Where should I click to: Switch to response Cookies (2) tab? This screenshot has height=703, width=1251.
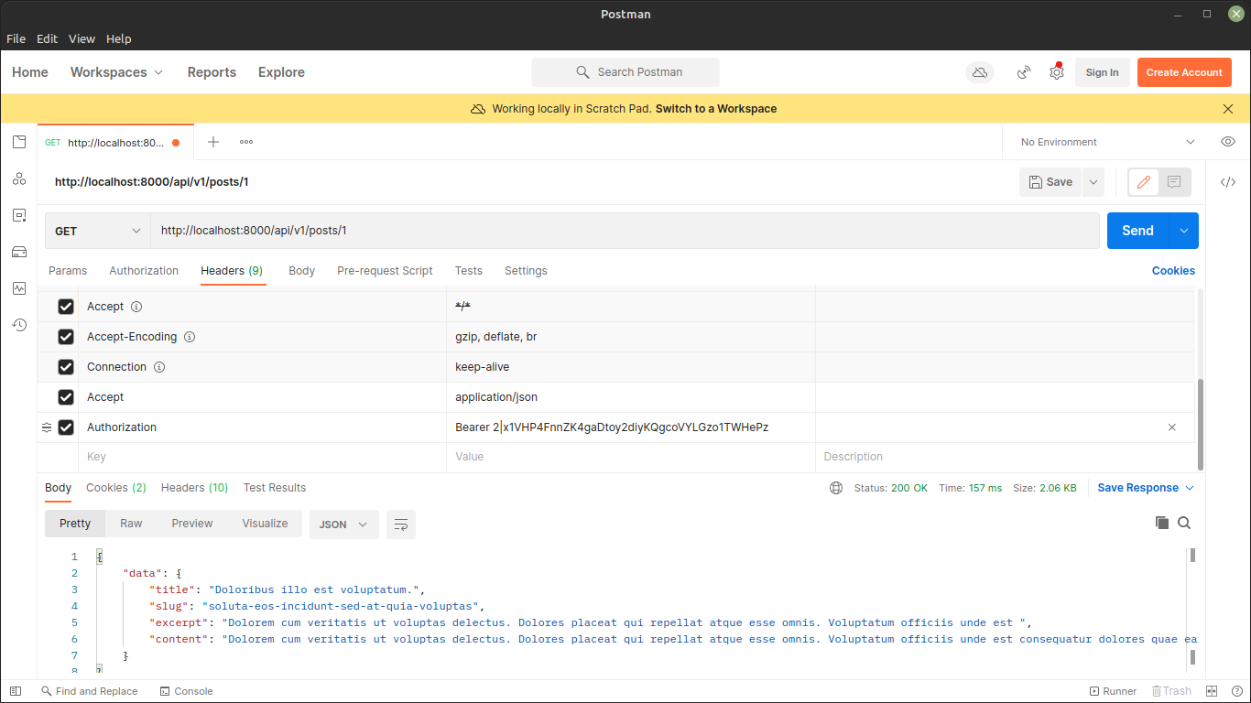(116, 488)
